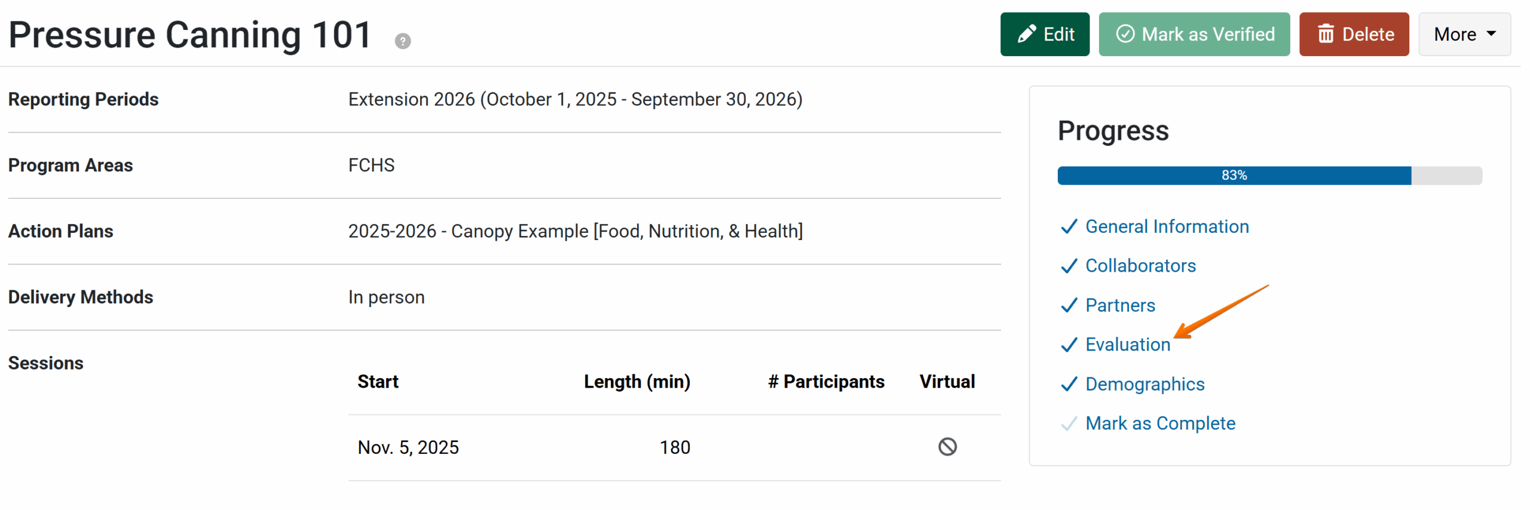Click the checkmark beside Evaluation

[x=1069, y=345]
